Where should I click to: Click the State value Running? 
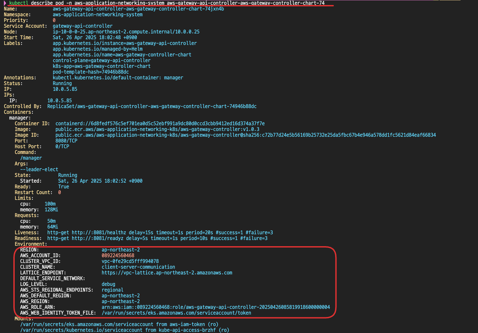pos(67,175)
